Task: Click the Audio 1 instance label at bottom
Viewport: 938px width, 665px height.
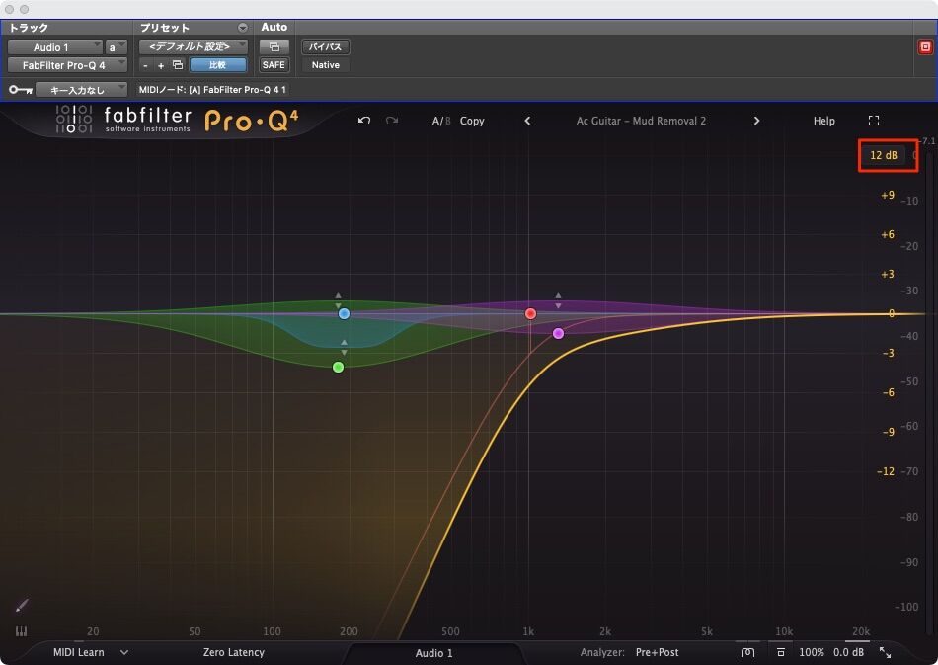Action: pyautogui.click(x=433, y=653)
